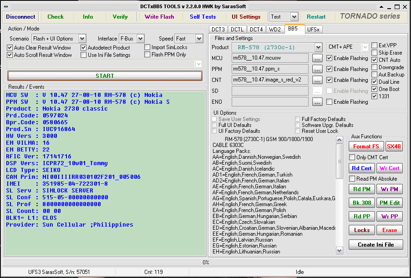Click the Create Ini File button
Image resolution: width=411 pixels, height=278 pixels.
coord(376,245)
